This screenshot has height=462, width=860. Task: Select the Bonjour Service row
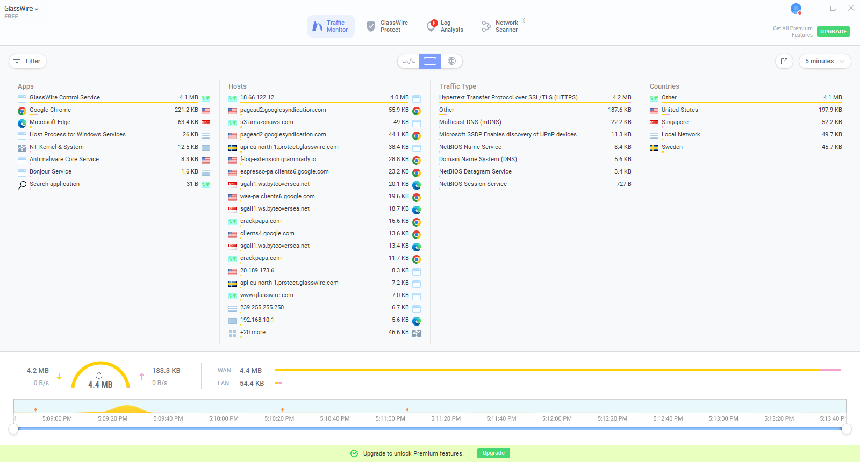tap(114, 172)
